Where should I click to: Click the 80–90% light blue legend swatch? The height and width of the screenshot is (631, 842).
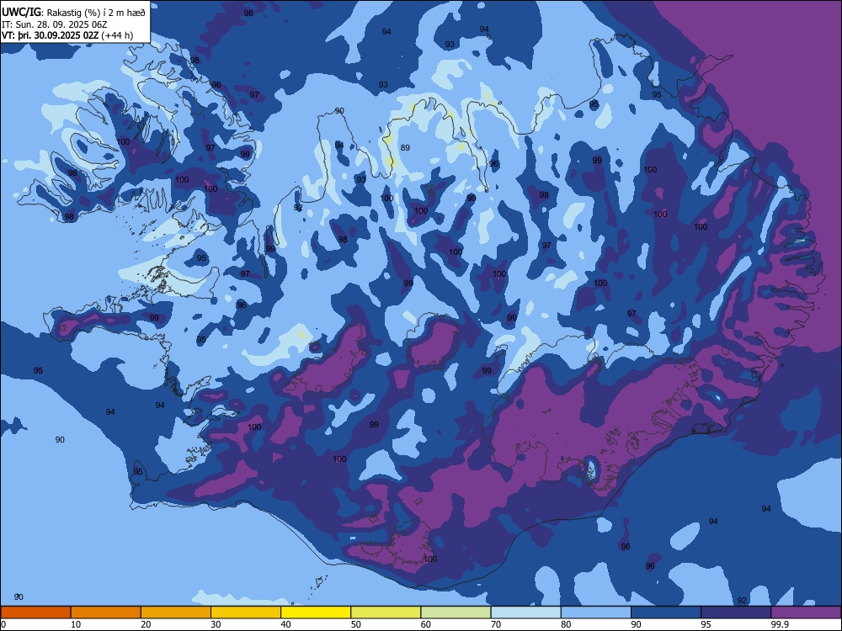click(596, 612)
